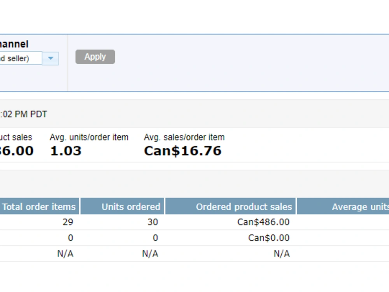Click the Avg. units/order item label
Image resolution: width=389 pixels, height=292 pixels.
point(89,137)
